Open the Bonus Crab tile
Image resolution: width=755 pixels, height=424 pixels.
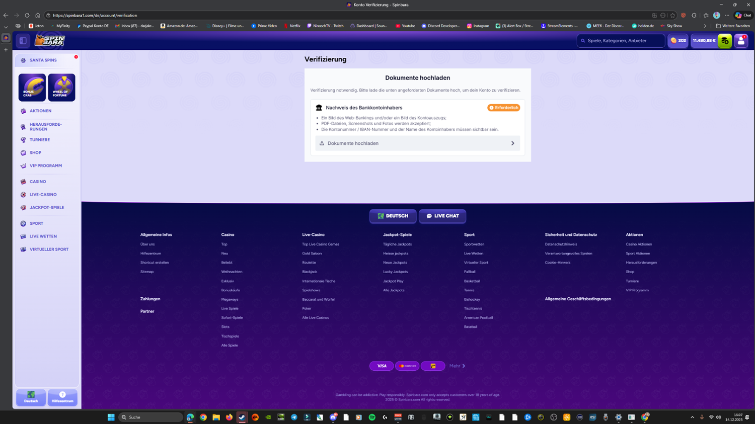click(32, 88)
